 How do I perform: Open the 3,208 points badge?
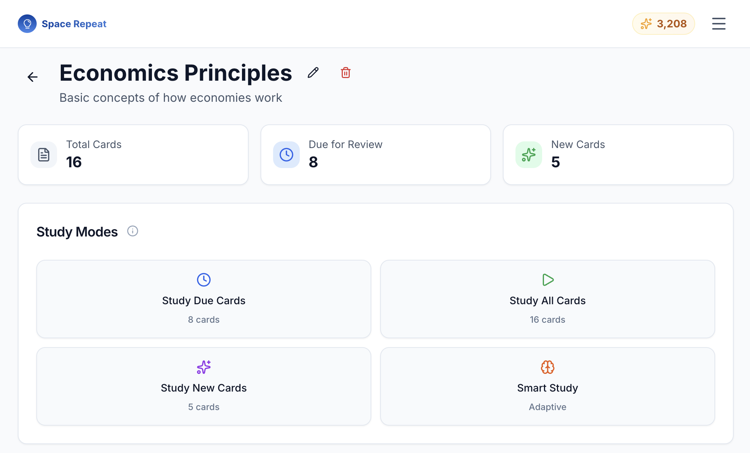pyautogui.click(x=663, y=24)
